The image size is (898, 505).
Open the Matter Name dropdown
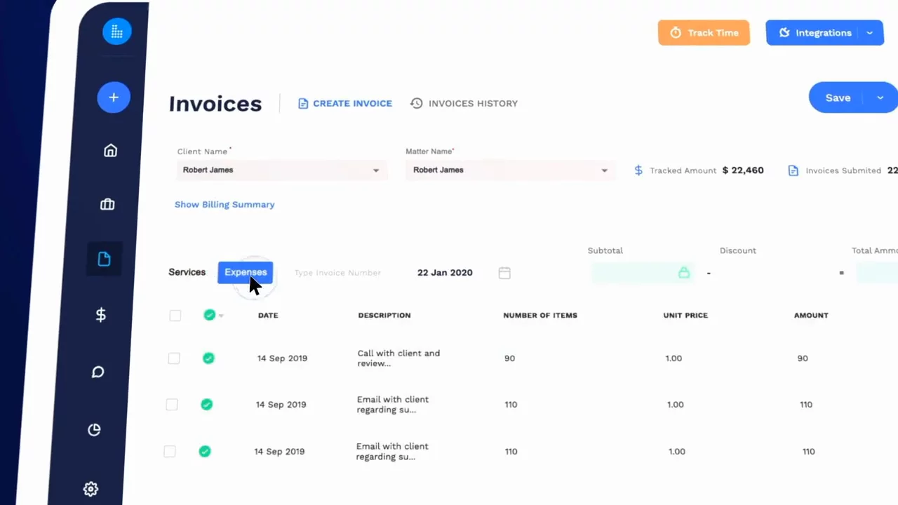511,170
